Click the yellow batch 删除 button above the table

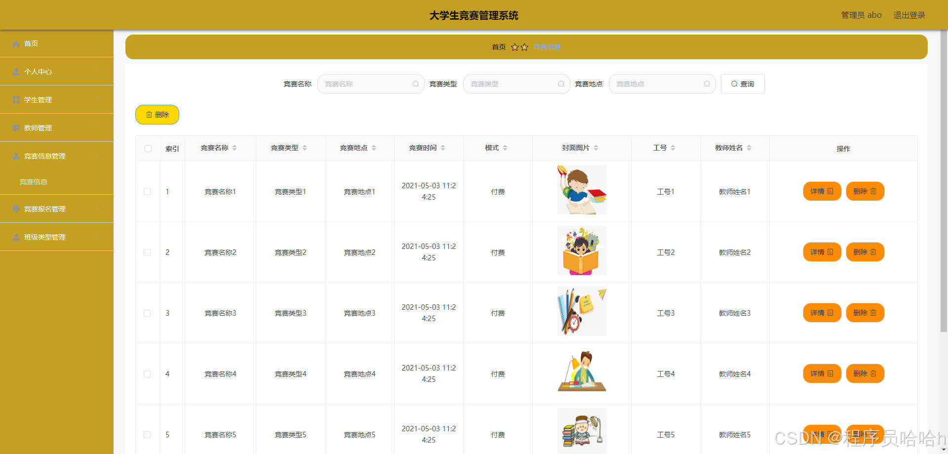[157, 115]
